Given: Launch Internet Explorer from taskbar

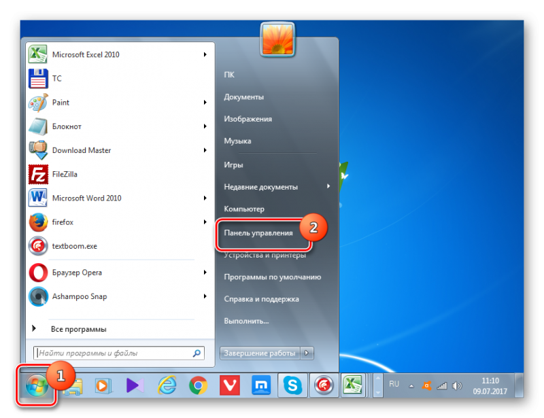Looking at the screenshot, I should [167, 386].
